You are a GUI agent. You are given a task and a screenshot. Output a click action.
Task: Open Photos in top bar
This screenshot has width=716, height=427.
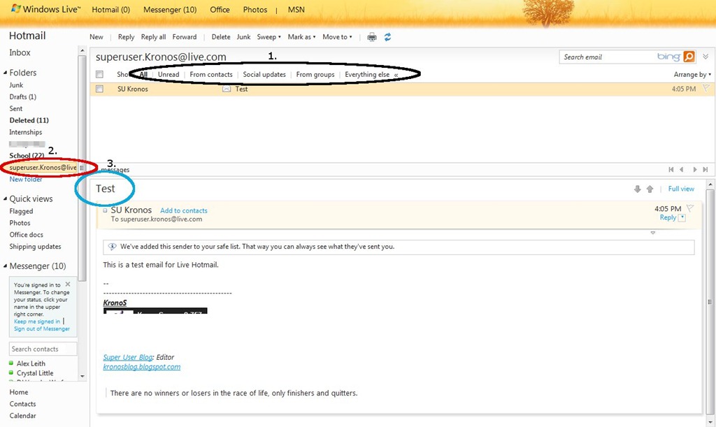click(x=255, y=10)
